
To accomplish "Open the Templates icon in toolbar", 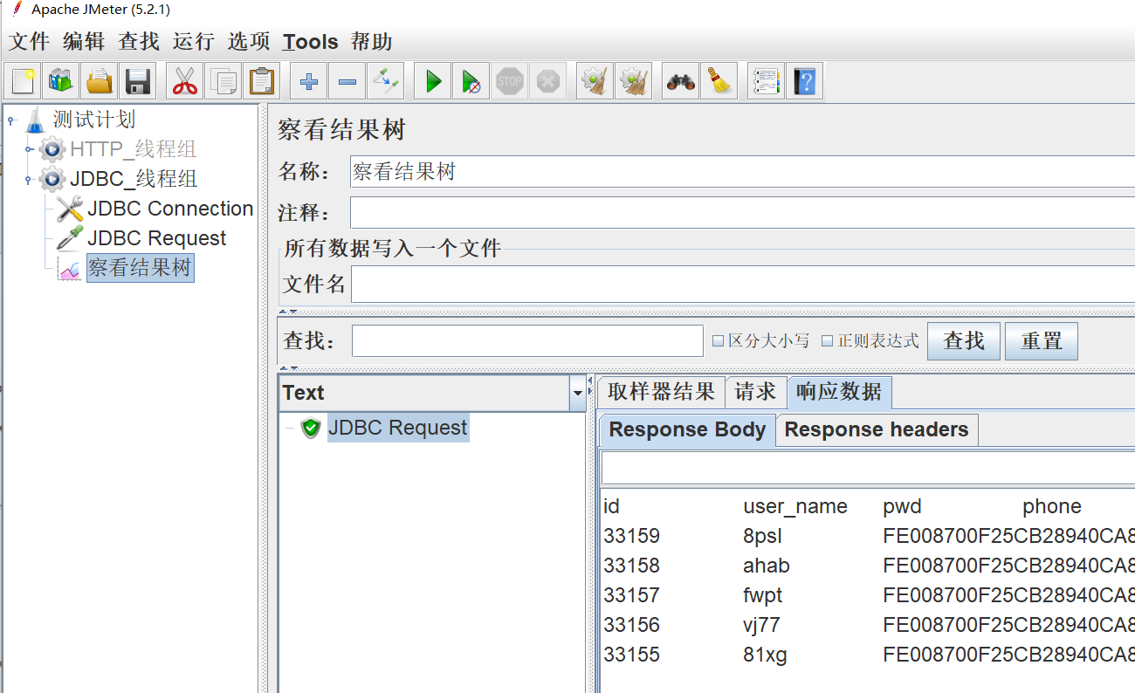I will 60,82.
